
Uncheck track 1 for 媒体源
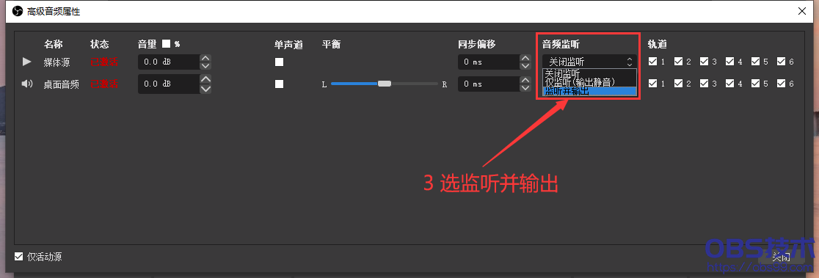(653, 62)
